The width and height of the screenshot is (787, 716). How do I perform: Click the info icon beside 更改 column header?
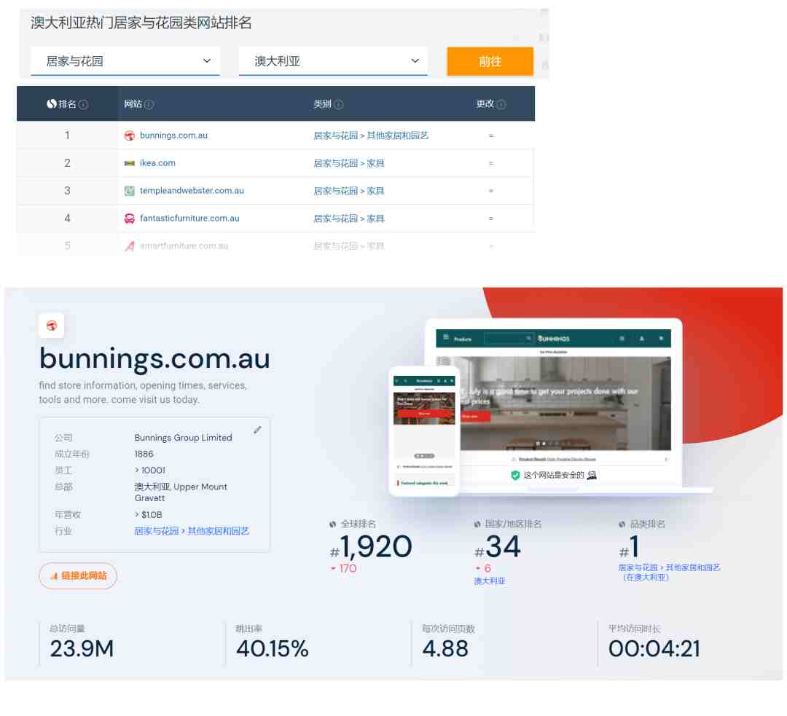tap(501, 104)
